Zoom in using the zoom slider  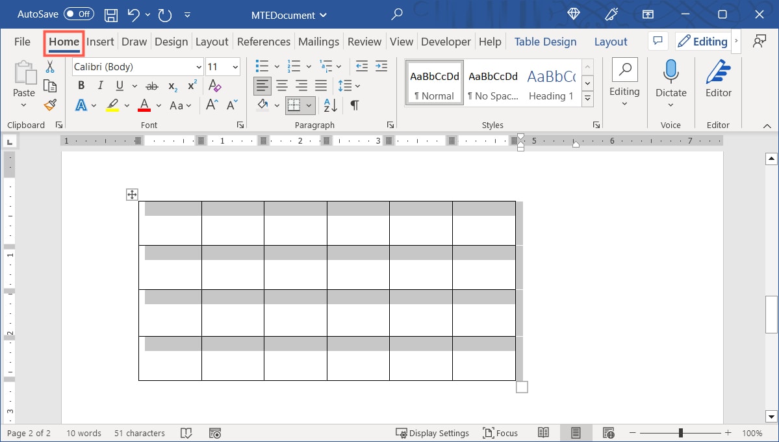pos(728,432)
